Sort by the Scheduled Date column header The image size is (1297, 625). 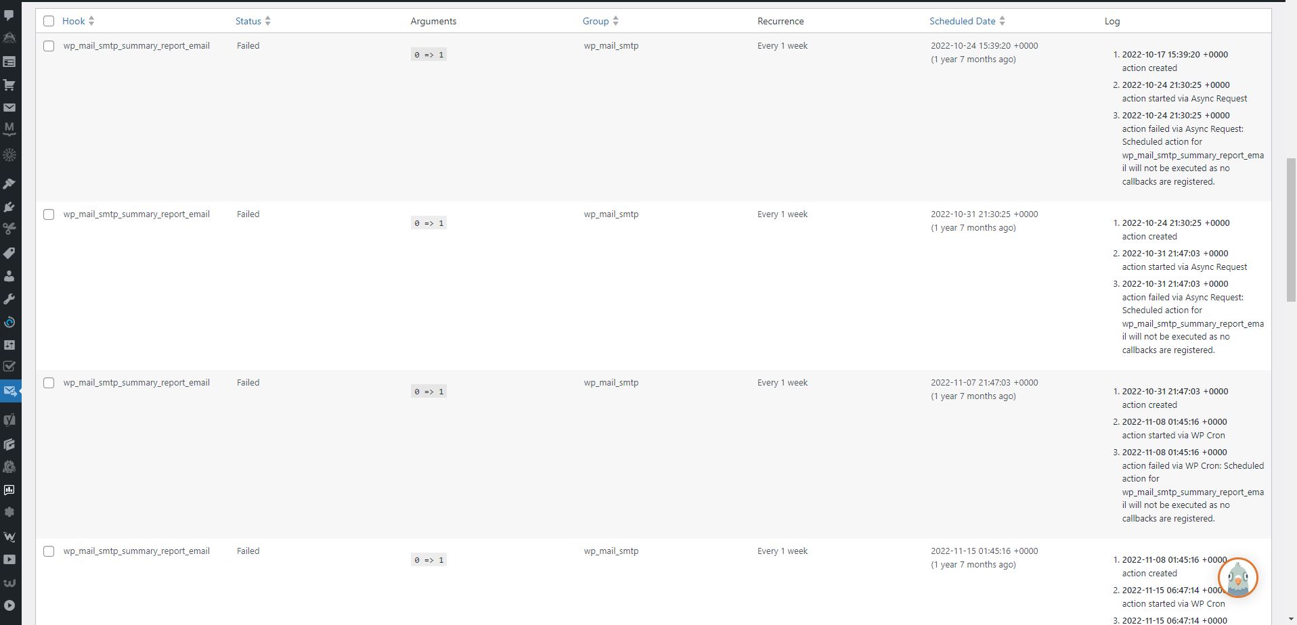tap(962, 21)
